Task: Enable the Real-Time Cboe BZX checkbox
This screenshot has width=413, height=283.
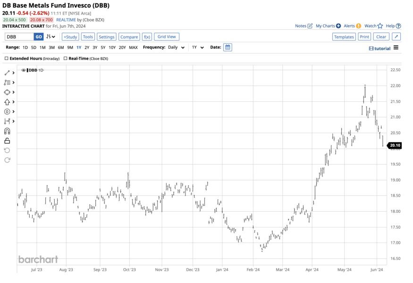Action: pos(65,58)
